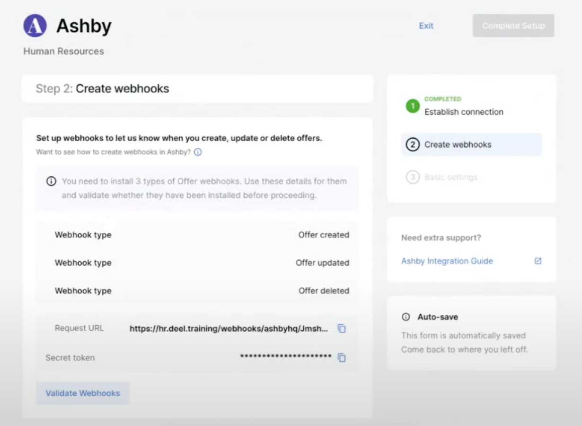
Task: Click the 'Secret token' label
Action: (x=70, y=358)
